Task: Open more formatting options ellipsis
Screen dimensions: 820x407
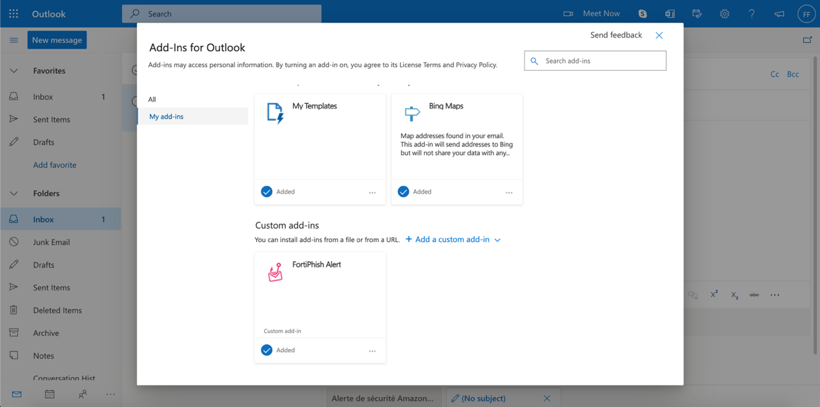Action: point(775,295)
